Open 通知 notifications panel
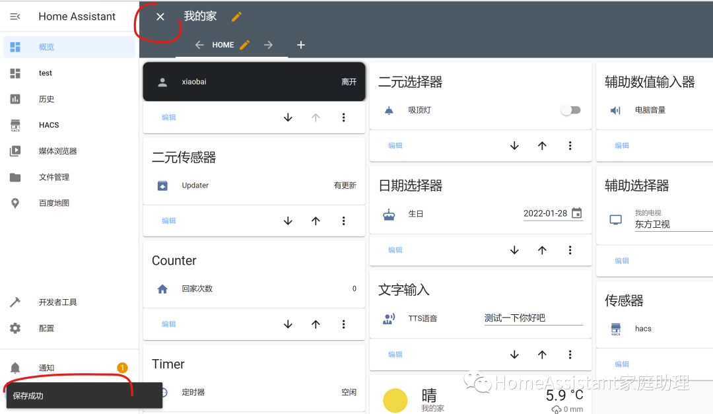 click(x=46, y=368)
